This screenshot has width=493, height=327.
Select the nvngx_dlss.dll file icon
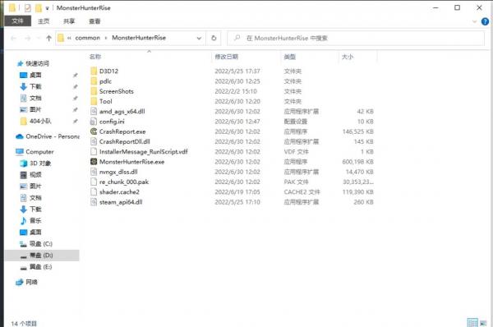tap(94, 172)
